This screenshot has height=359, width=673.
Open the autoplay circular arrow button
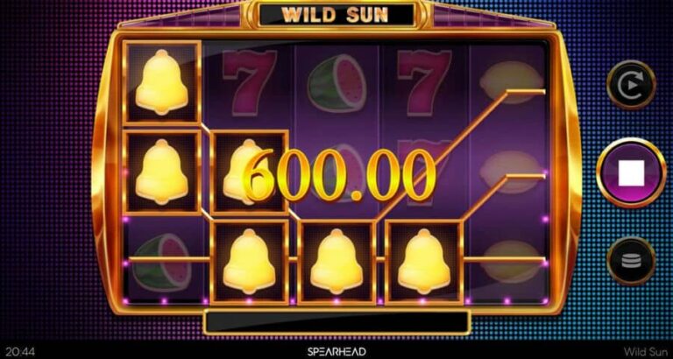click(x=631, y=85)
